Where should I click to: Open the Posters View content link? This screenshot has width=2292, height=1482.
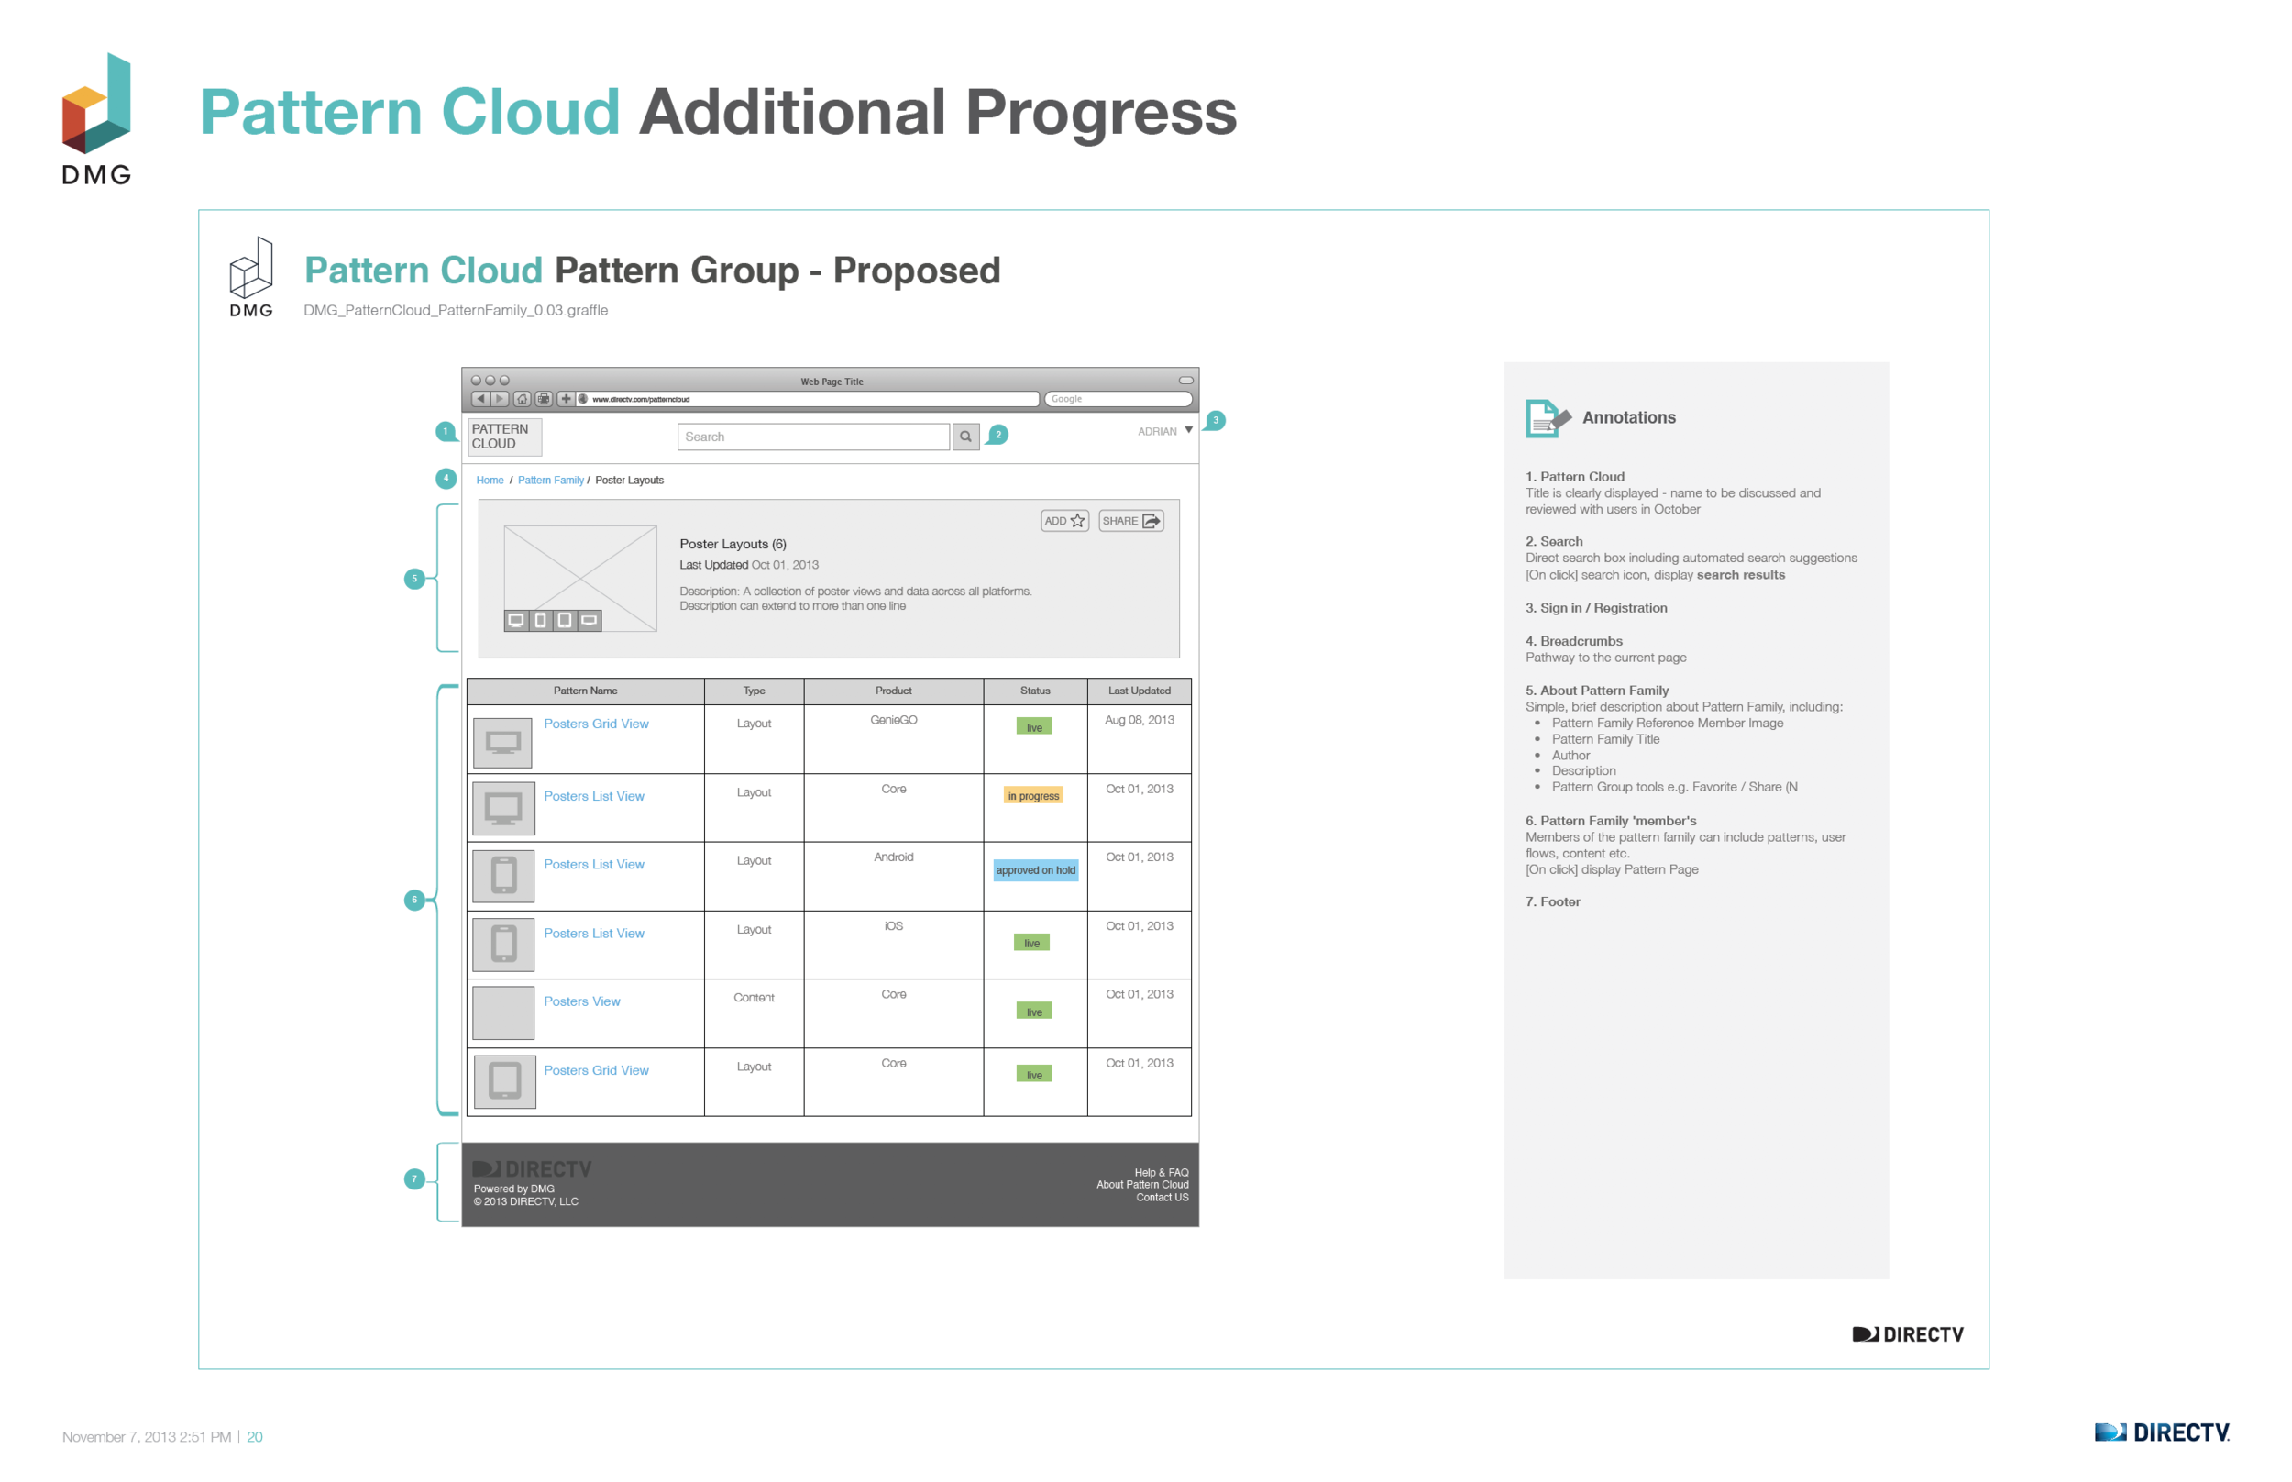click(x=581, y=1001)
